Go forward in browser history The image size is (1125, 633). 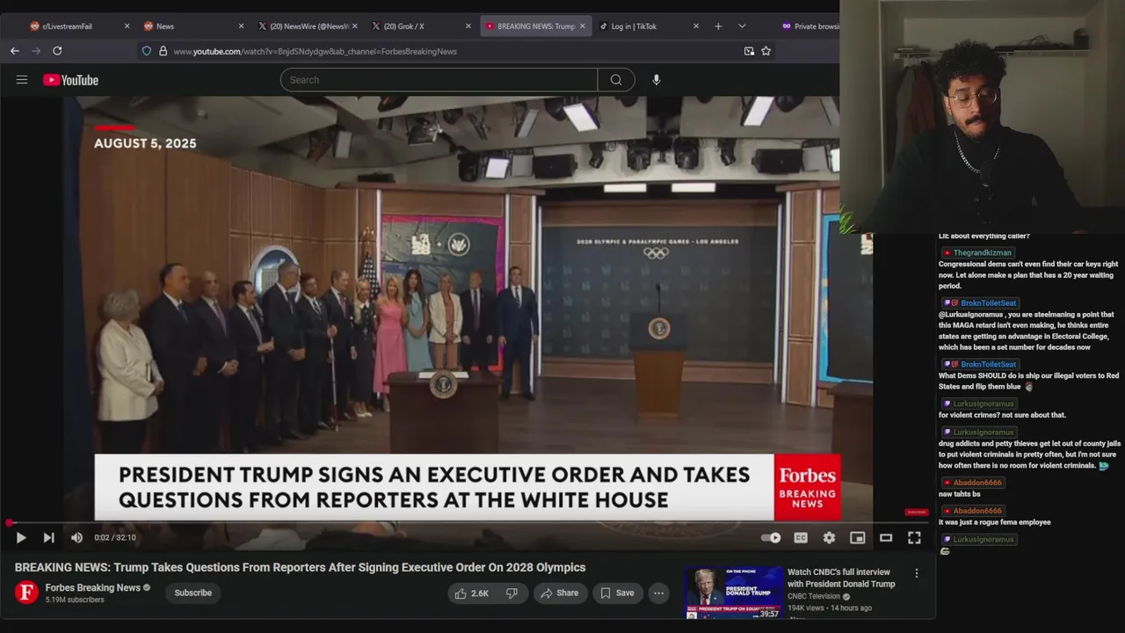(36, 51)
